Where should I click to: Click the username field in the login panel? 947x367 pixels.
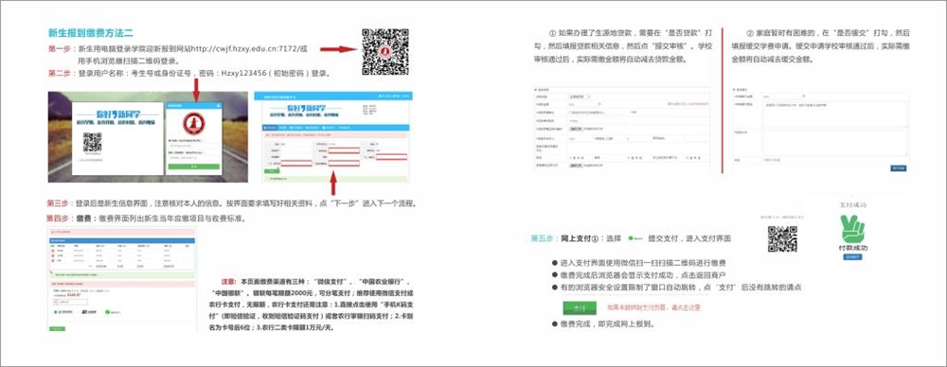tap(194, 146)
